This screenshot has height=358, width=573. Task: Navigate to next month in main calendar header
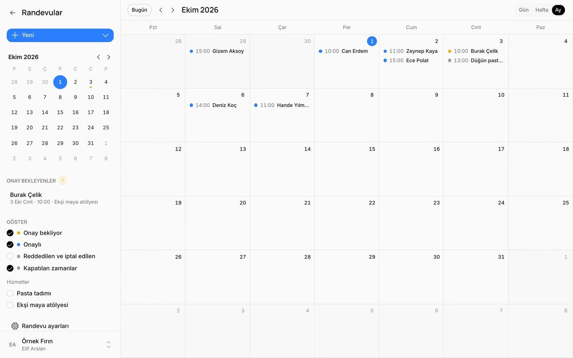[173, 10]
